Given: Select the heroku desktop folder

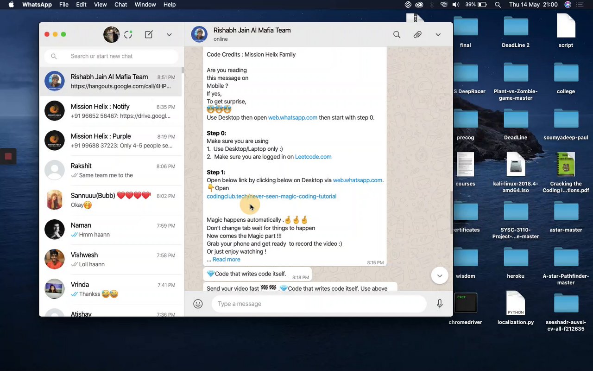Looking at the screenshot, I should click(x=516, y=262).
